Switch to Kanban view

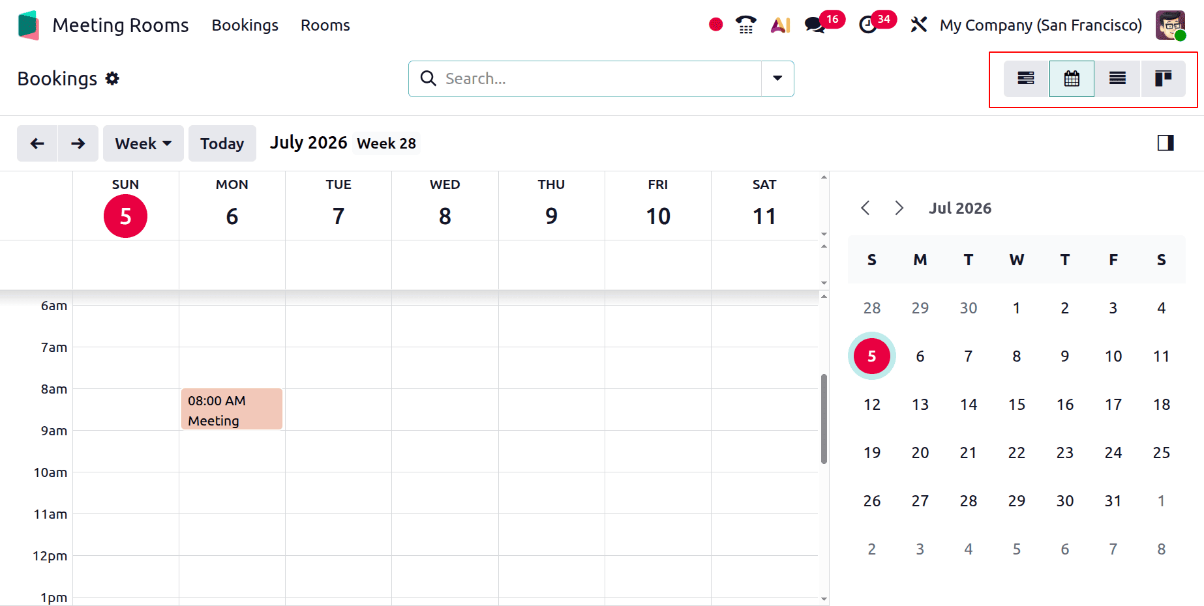coord(1163,79)
